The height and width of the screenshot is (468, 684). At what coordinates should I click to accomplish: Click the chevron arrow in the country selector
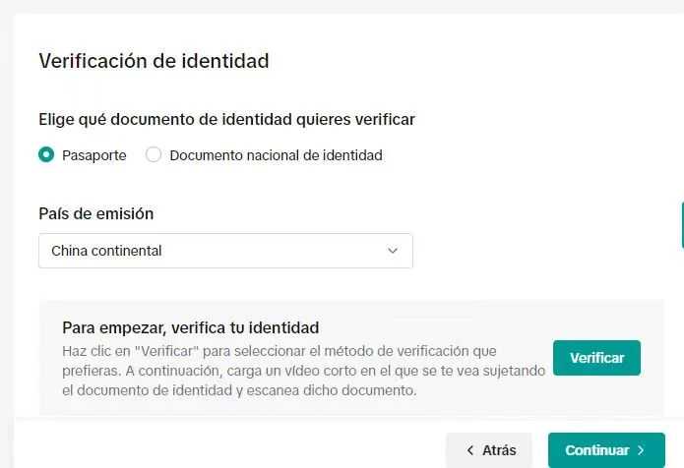click(x=393, y=251)
